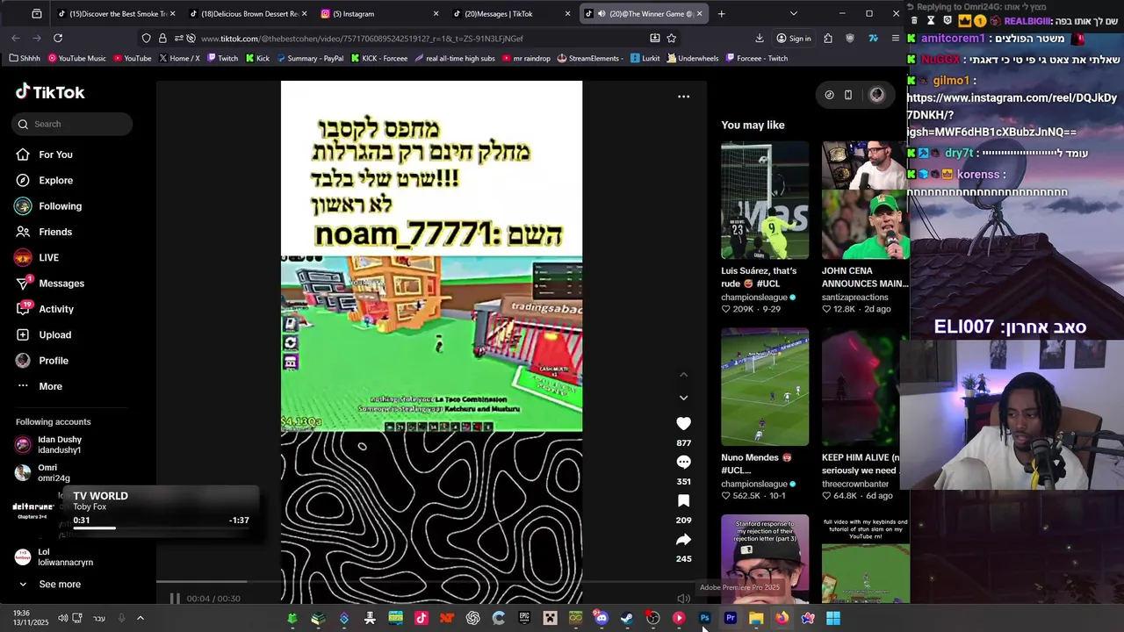Mute the TikTok video volume icon
Image resolution: width=1124 pixels, height=632 pixels.
tap(683, 599)
